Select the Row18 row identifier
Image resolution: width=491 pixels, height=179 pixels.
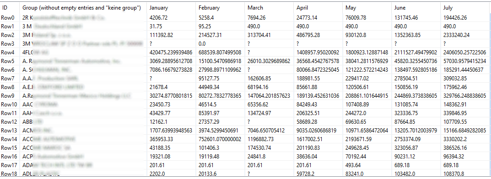pos(9,174)
